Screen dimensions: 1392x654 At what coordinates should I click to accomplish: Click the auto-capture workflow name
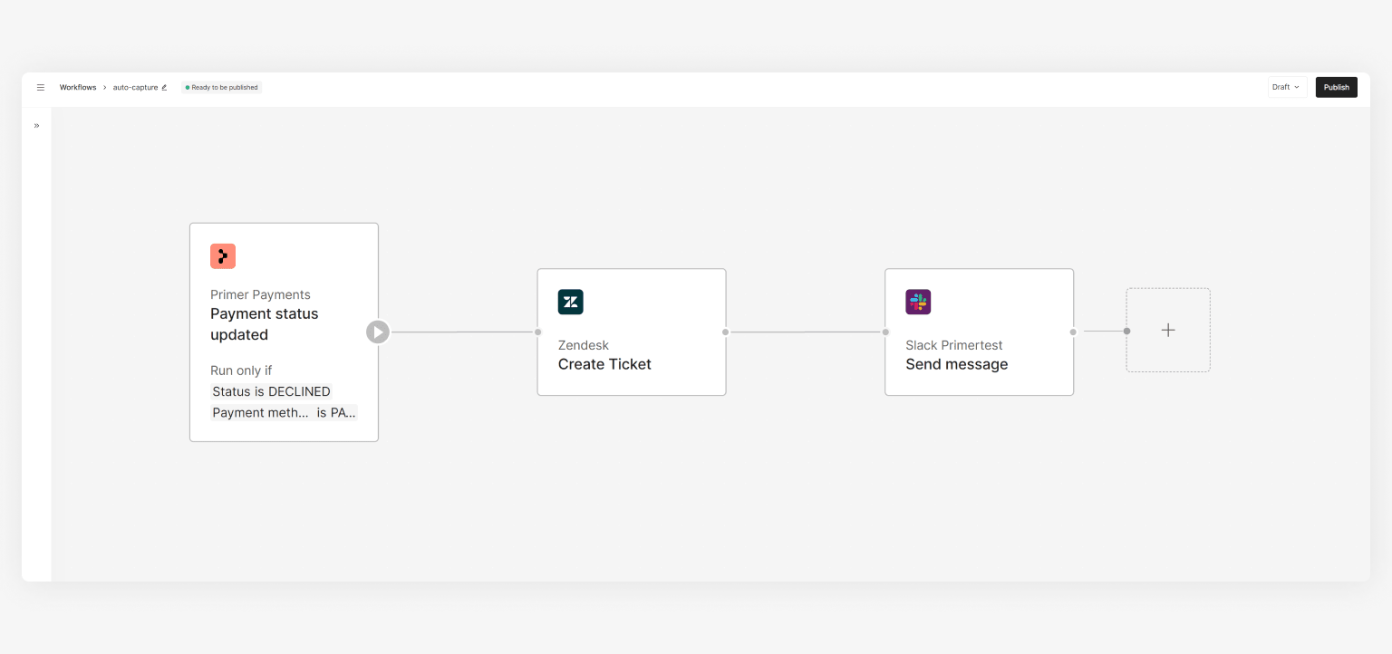pos(135,87)
